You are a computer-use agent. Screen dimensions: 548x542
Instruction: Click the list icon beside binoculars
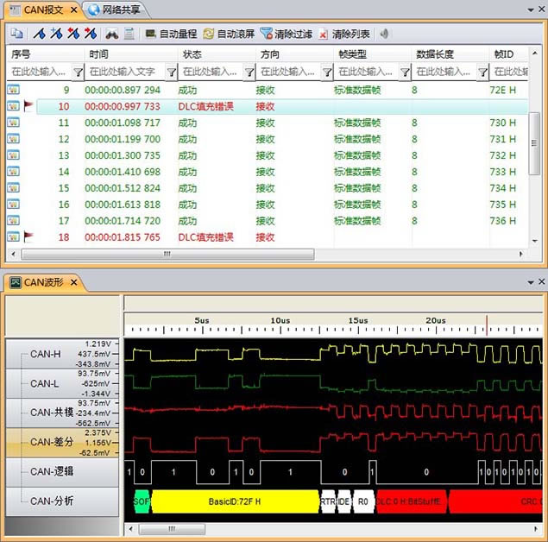(x=129, y=35)
